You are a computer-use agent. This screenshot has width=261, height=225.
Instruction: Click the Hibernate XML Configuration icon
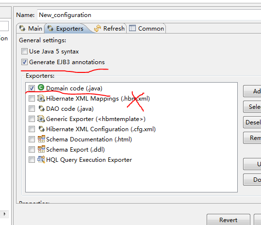pos(41,129)
